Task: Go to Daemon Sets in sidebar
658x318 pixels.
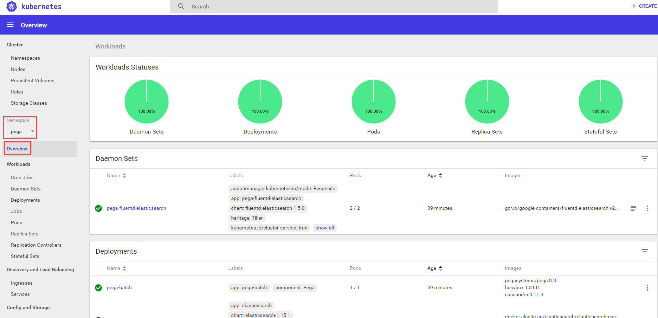Action: (26, 189)
